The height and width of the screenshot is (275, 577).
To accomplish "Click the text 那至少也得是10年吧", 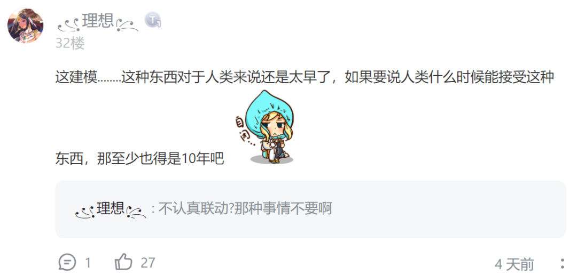I will [160, 159].
